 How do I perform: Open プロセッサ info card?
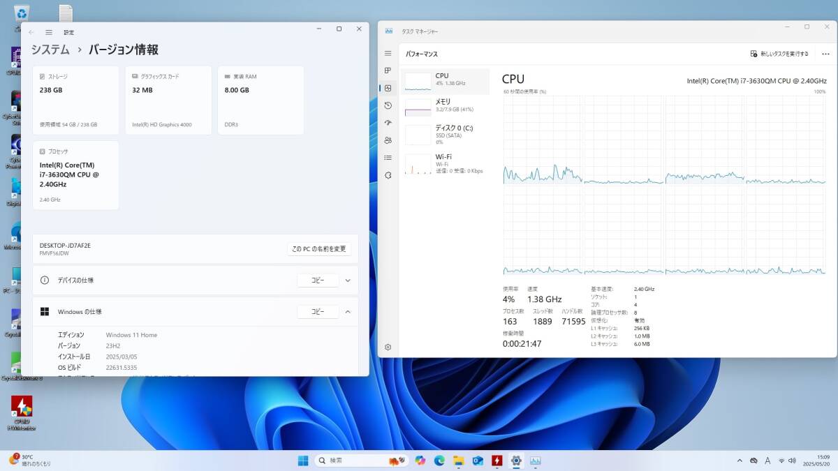75,175
